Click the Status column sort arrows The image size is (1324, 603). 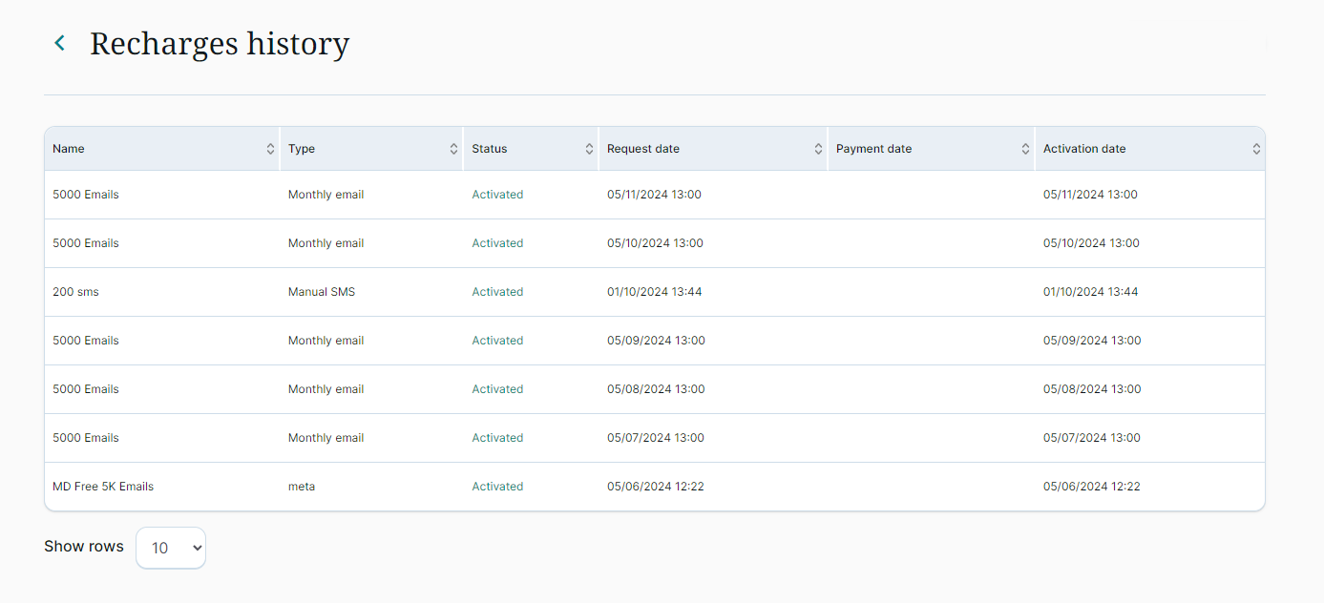[x=589, y=149]
